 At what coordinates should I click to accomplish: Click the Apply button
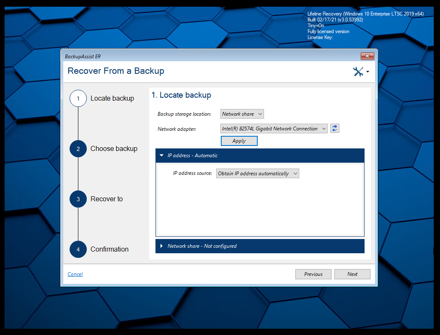pyautogui.click(x=239, y=141)
